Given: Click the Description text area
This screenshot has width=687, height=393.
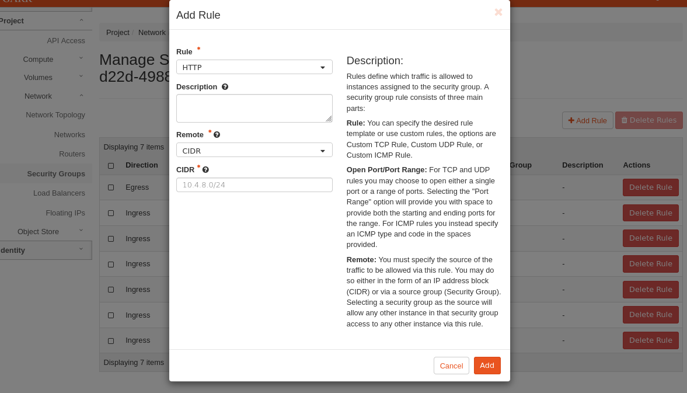Looking at the screenshot, I should pos(254,108).
